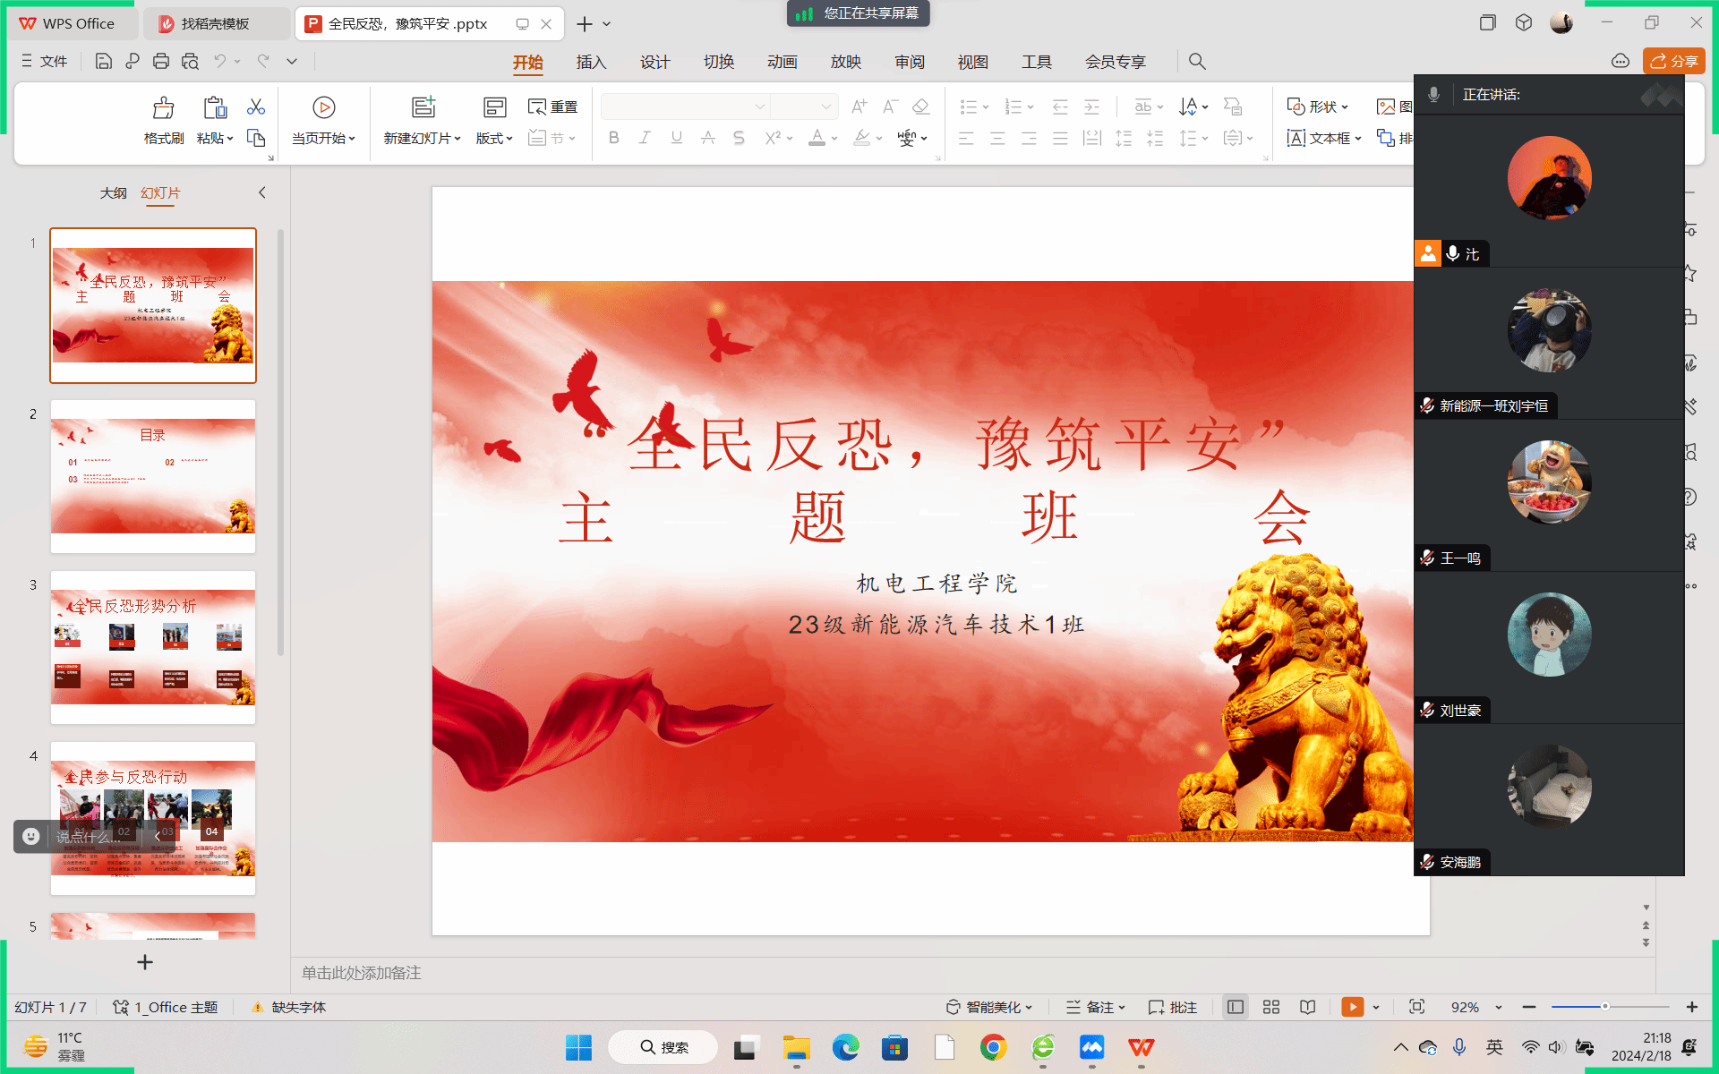The width and height of the screenshot is (1719, 1074).
Task: Adjust the zoom slider in status bar
Action: pos(1605,1007)
